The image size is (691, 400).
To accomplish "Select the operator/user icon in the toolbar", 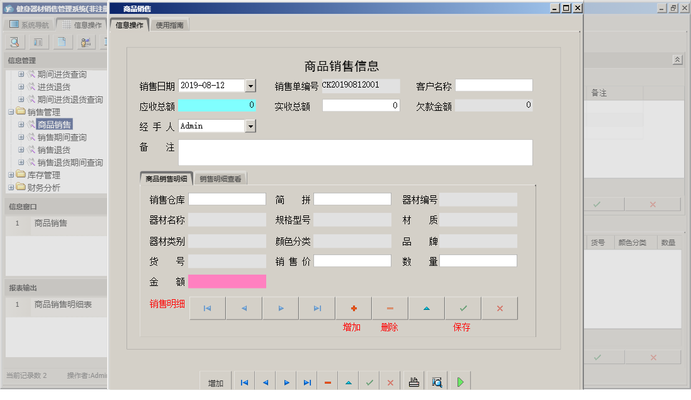I will coord(86,40).
